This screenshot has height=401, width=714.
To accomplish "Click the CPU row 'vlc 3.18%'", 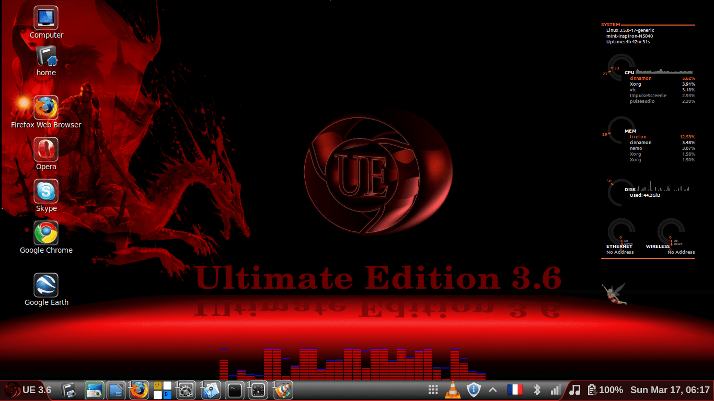I will [x=662, y=90].
